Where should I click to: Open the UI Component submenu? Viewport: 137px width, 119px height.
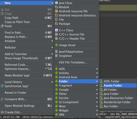[77, 102]
